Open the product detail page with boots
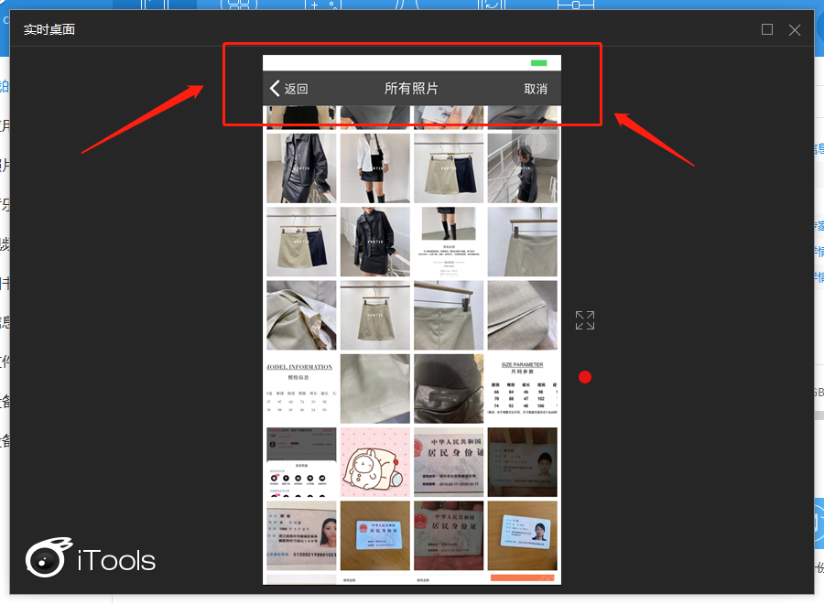This screenshot has height=604, width=824. point(449,242)
